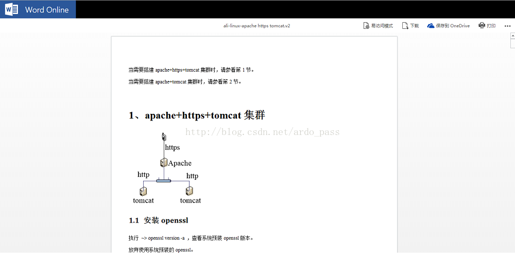Click heading 1.1 安装 openssl
Screen dimensions: 515x253
[158, 220]
